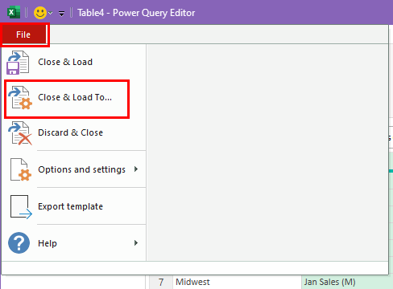The image size is (393, 289).
Task: Click the Midwest cell
Action: [x=238, y=282]
